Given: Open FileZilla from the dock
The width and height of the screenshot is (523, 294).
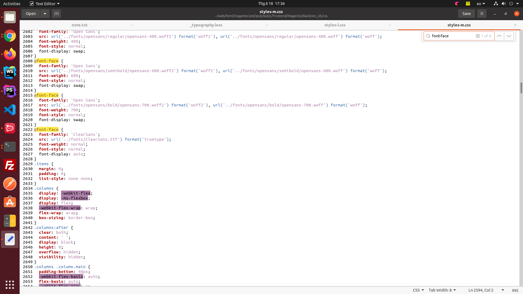Looking at the screenshot, I should coord(10,165).
